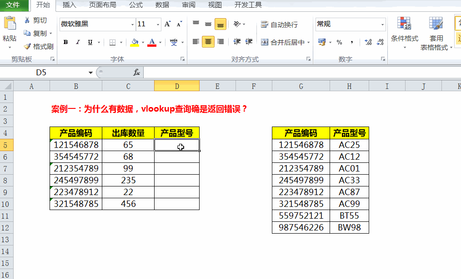Open fill color dropdown arrow
Image resolution: width=461 pixels, height=279 pixels.
point(143,42)
